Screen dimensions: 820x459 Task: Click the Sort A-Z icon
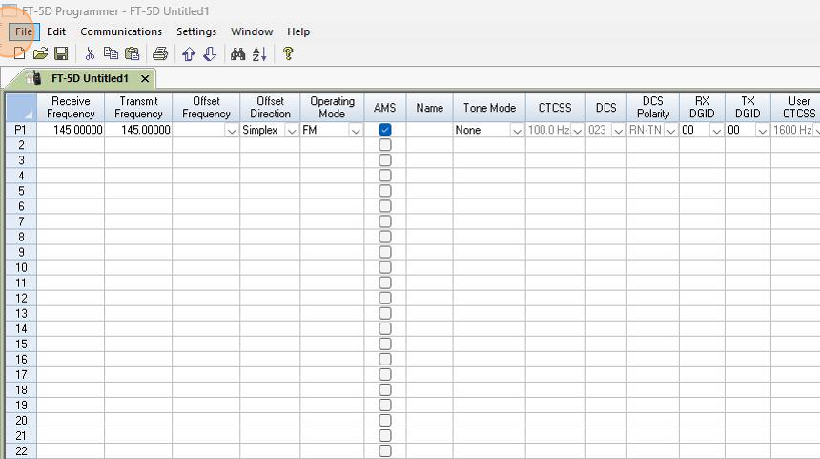[259, 53]
